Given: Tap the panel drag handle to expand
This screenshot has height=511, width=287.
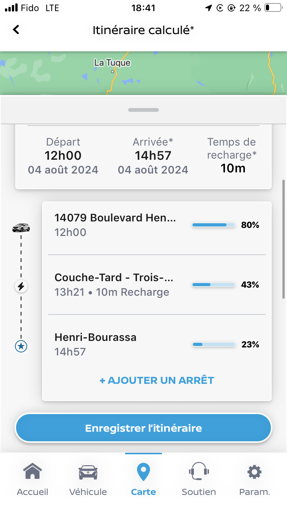Looking at the screenshot, I should [x=143, y=110].
